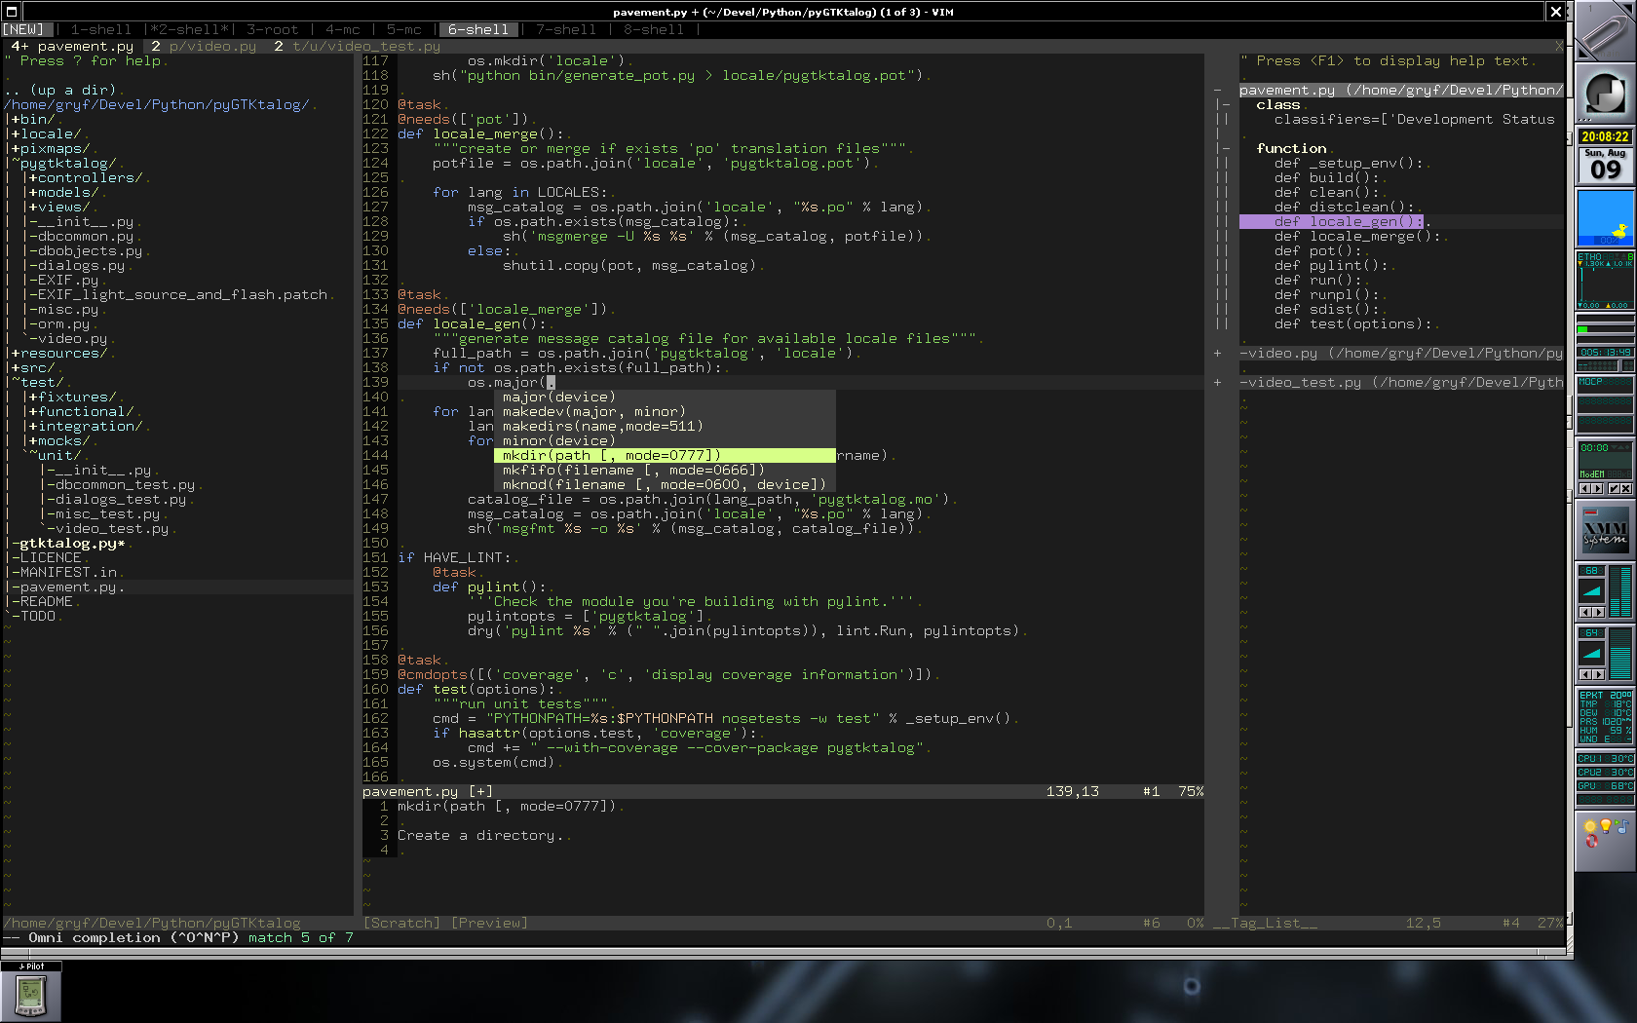
Task: Click the lightbulb icon in the dock
Action: (1606, 826)
